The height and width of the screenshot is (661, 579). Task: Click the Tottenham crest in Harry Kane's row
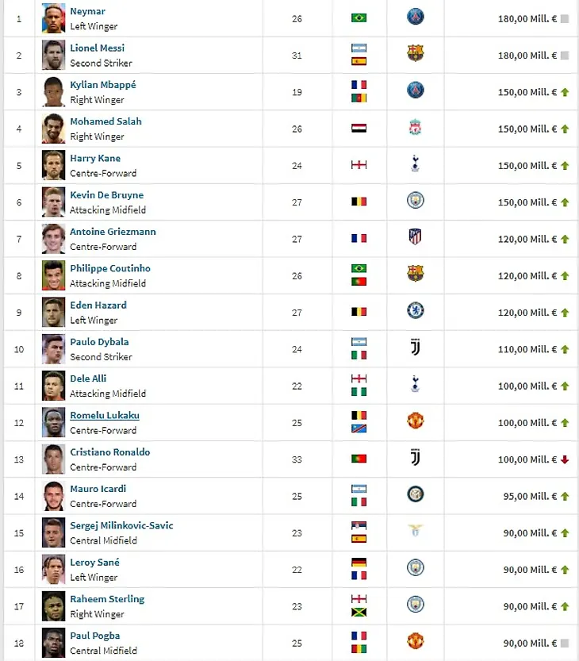415,163
